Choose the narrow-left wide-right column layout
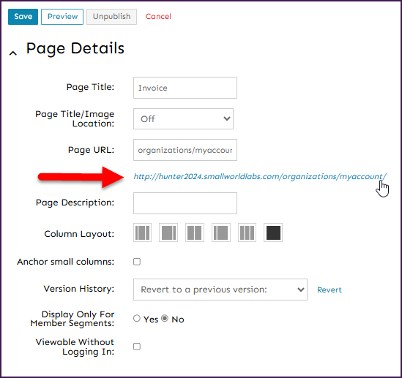 221,233
